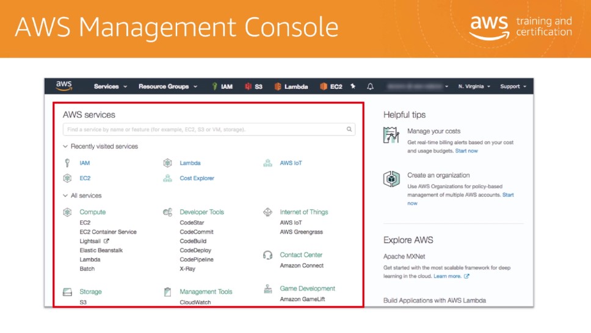
Task: Click Start now under Create an organization
Action: point(508,195)
